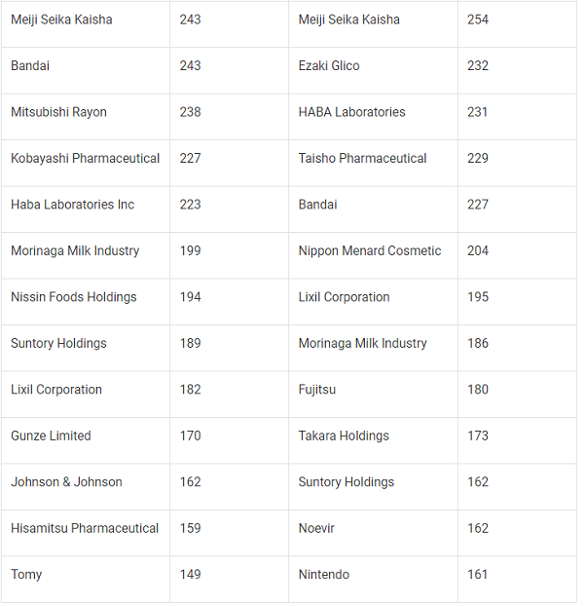This screenshot has width=584, height=606.
Task: Click the Mitsubishi Rayon cell
Action: (x=57, y=112)
